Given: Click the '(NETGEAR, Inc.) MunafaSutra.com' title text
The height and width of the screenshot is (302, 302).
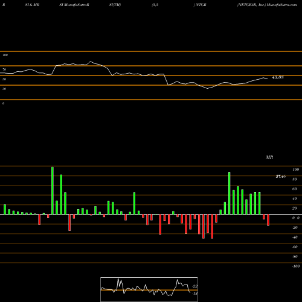Looking at the screenshot, I should point(267,5).
